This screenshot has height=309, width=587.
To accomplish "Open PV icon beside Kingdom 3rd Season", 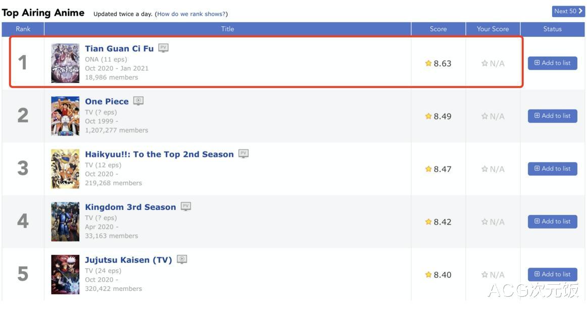I will pos(186,207).
